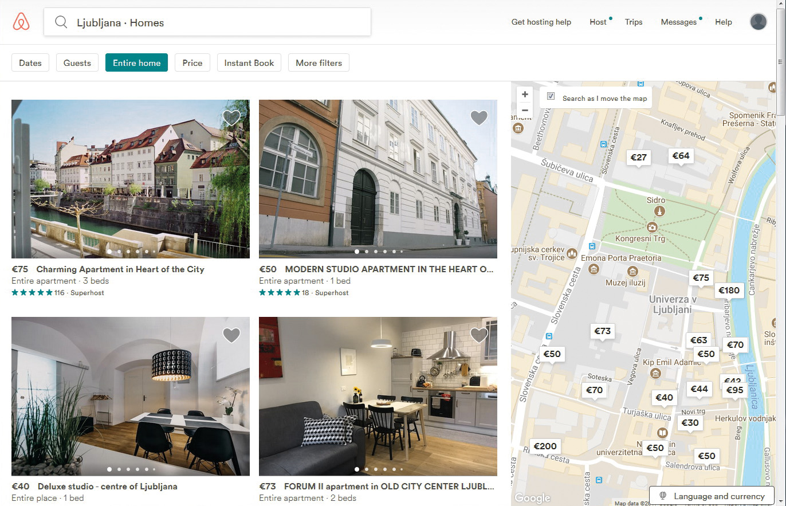The height and width of the screenshot is (506, 786).
Task: Expand More filters options
Action: click(319, 63)
